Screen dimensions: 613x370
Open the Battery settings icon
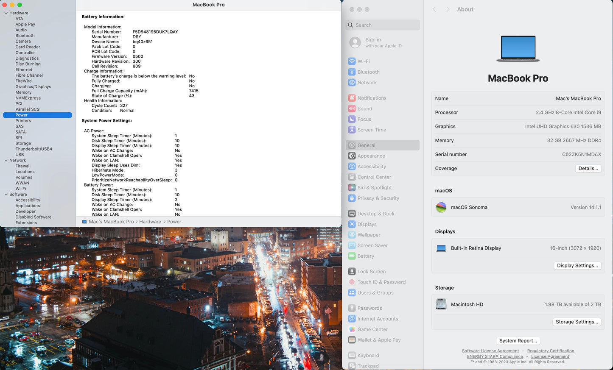pyautogui.click(x=352, y=256)
